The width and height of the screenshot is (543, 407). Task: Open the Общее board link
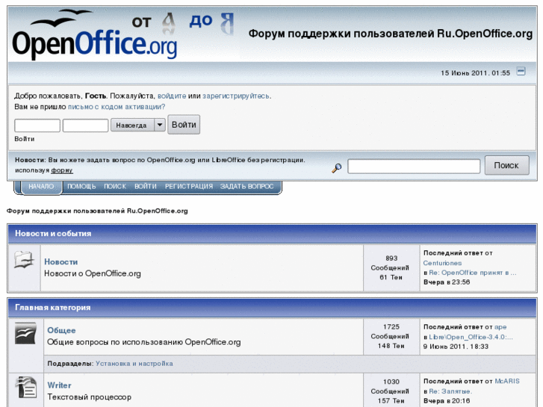[61, 330]
